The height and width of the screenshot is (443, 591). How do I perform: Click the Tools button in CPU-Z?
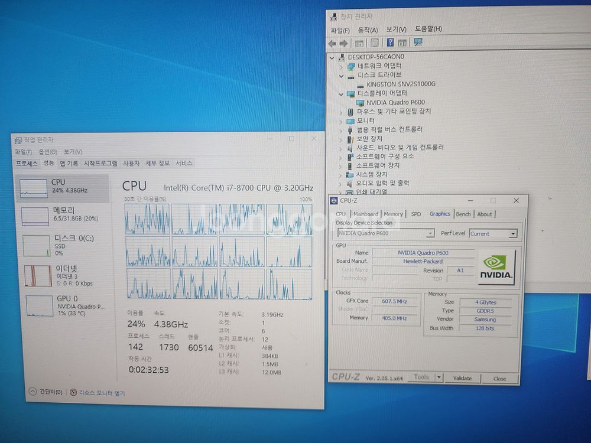tap(421, 377)
